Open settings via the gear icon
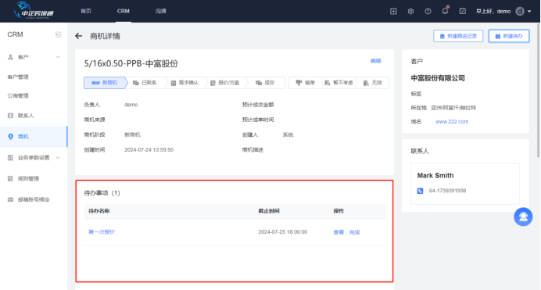This screenshot has width=541, height=290. pyautogui.click(x=410, y=12)
